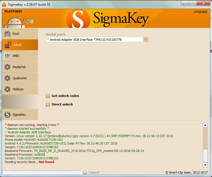
Task: Minimize the SigmaKey window
Action: tap(185, 3)
